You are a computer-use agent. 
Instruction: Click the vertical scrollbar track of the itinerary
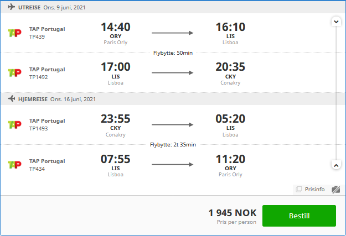pyautogui.click(x=336, y=93)
